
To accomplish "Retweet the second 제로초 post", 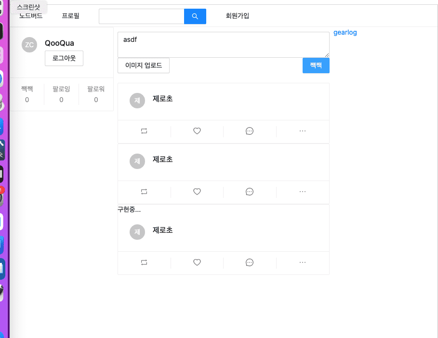I will pos(144,192).
